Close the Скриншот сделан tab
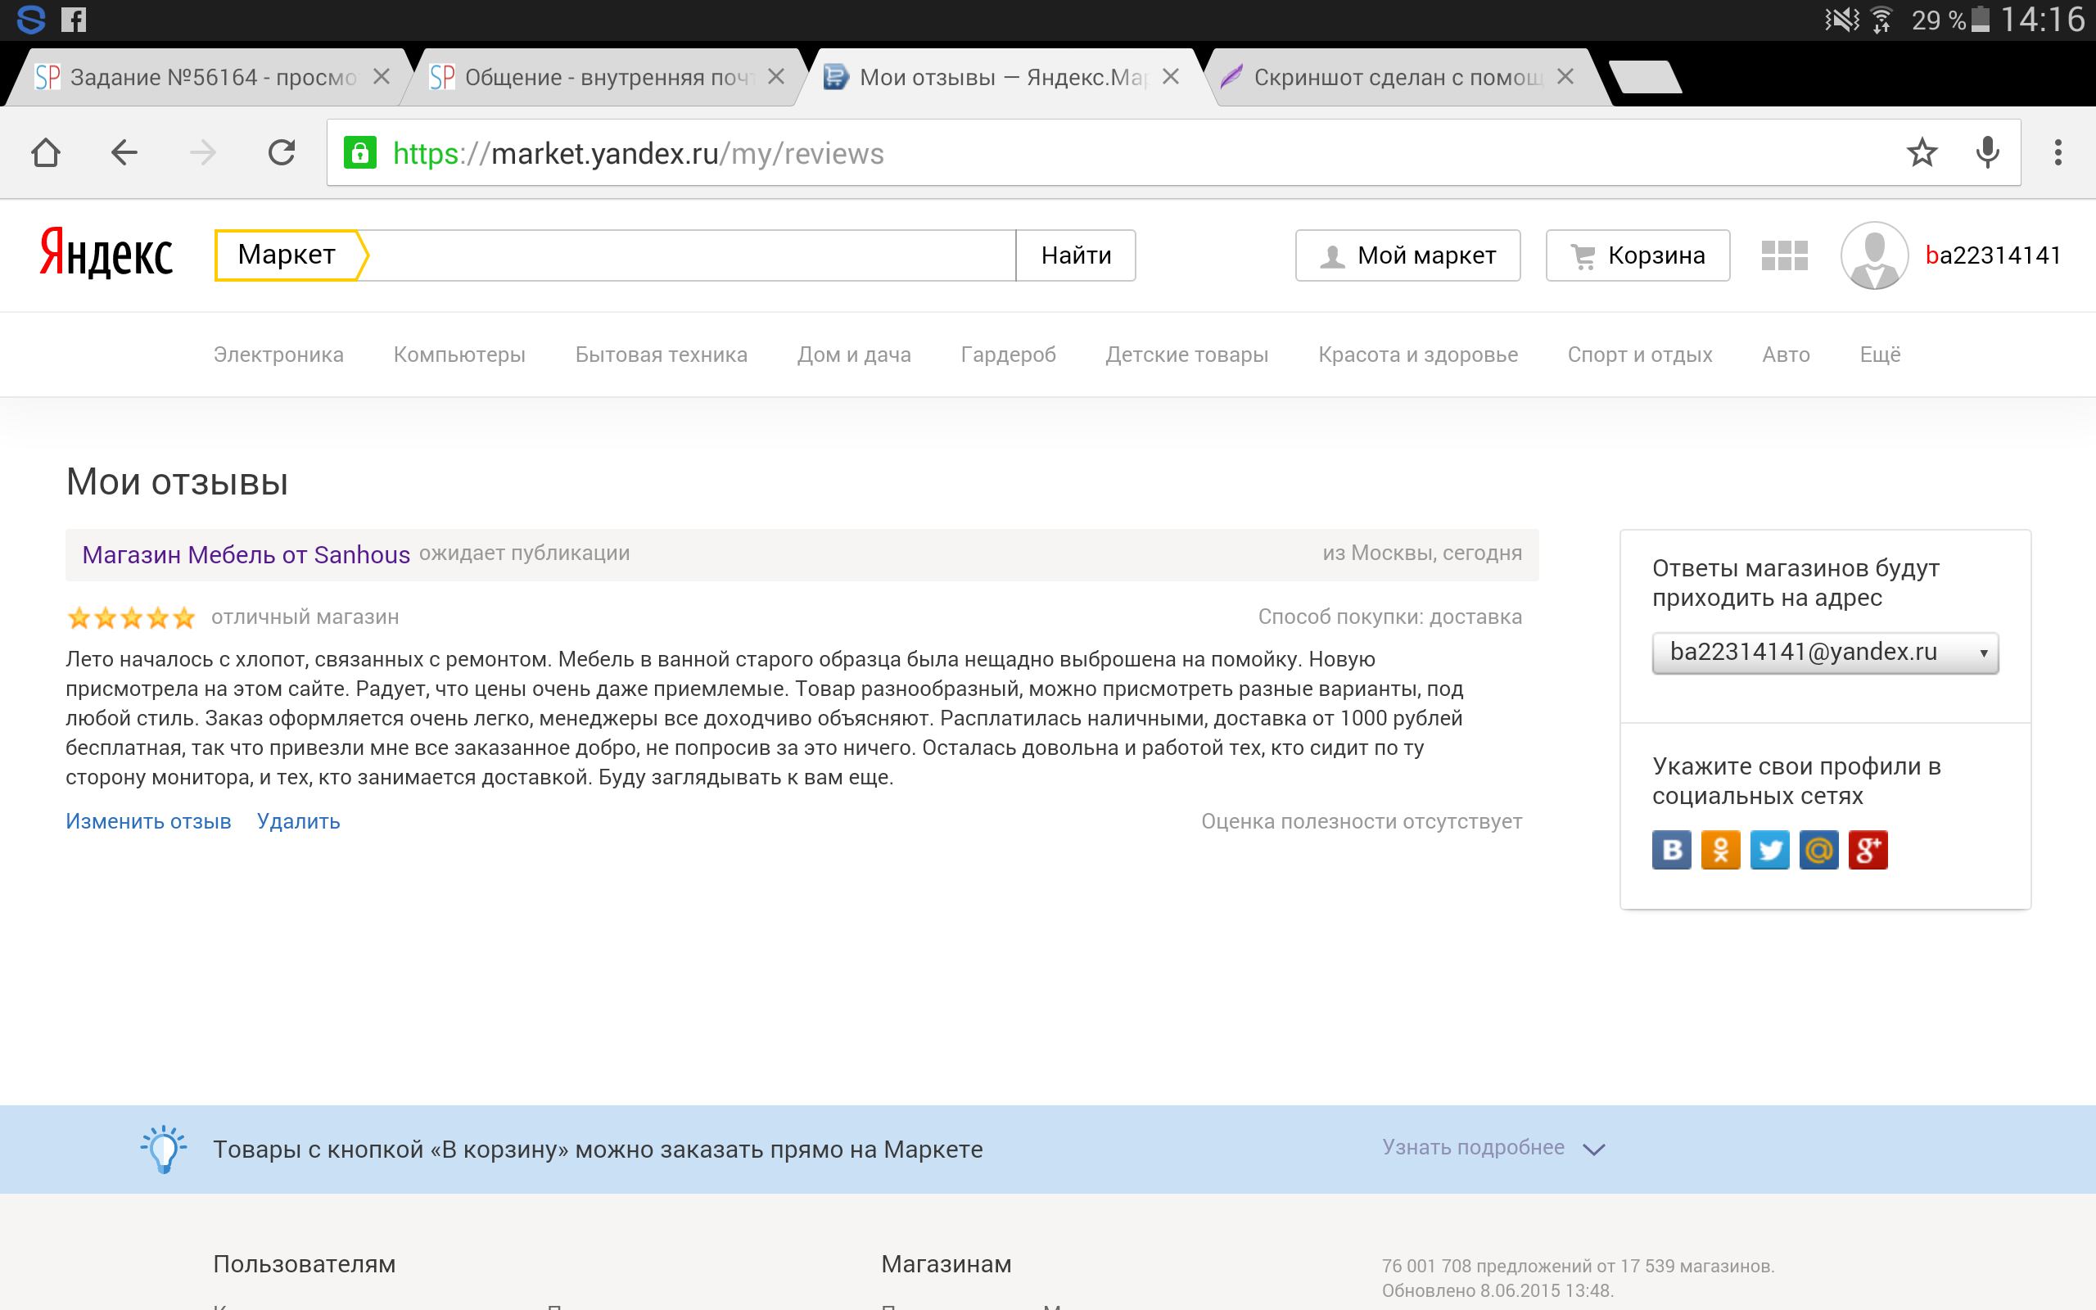Screen dimensions: 2096x1310 [1565, 76]
